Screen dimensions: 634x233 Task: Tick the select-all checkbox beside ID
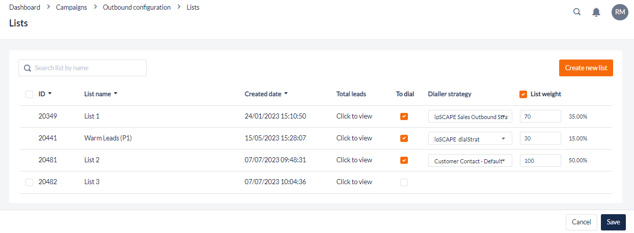coord(29,94)
